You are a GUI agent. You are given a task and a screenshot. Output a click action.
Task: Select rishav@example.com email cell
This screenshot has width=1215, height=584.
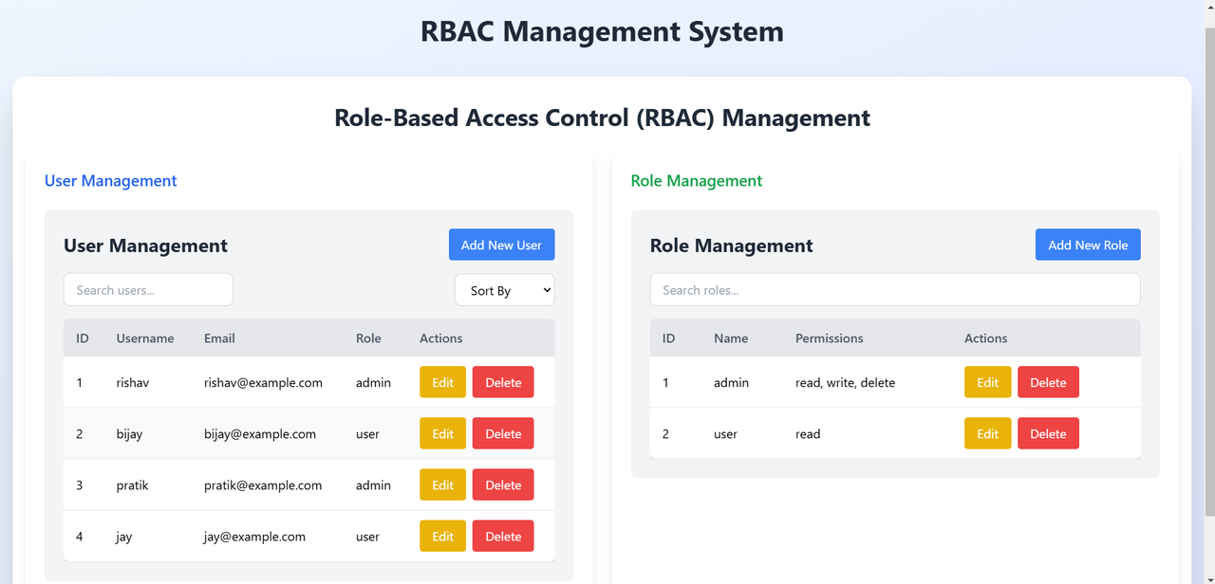tap(263, 383)
